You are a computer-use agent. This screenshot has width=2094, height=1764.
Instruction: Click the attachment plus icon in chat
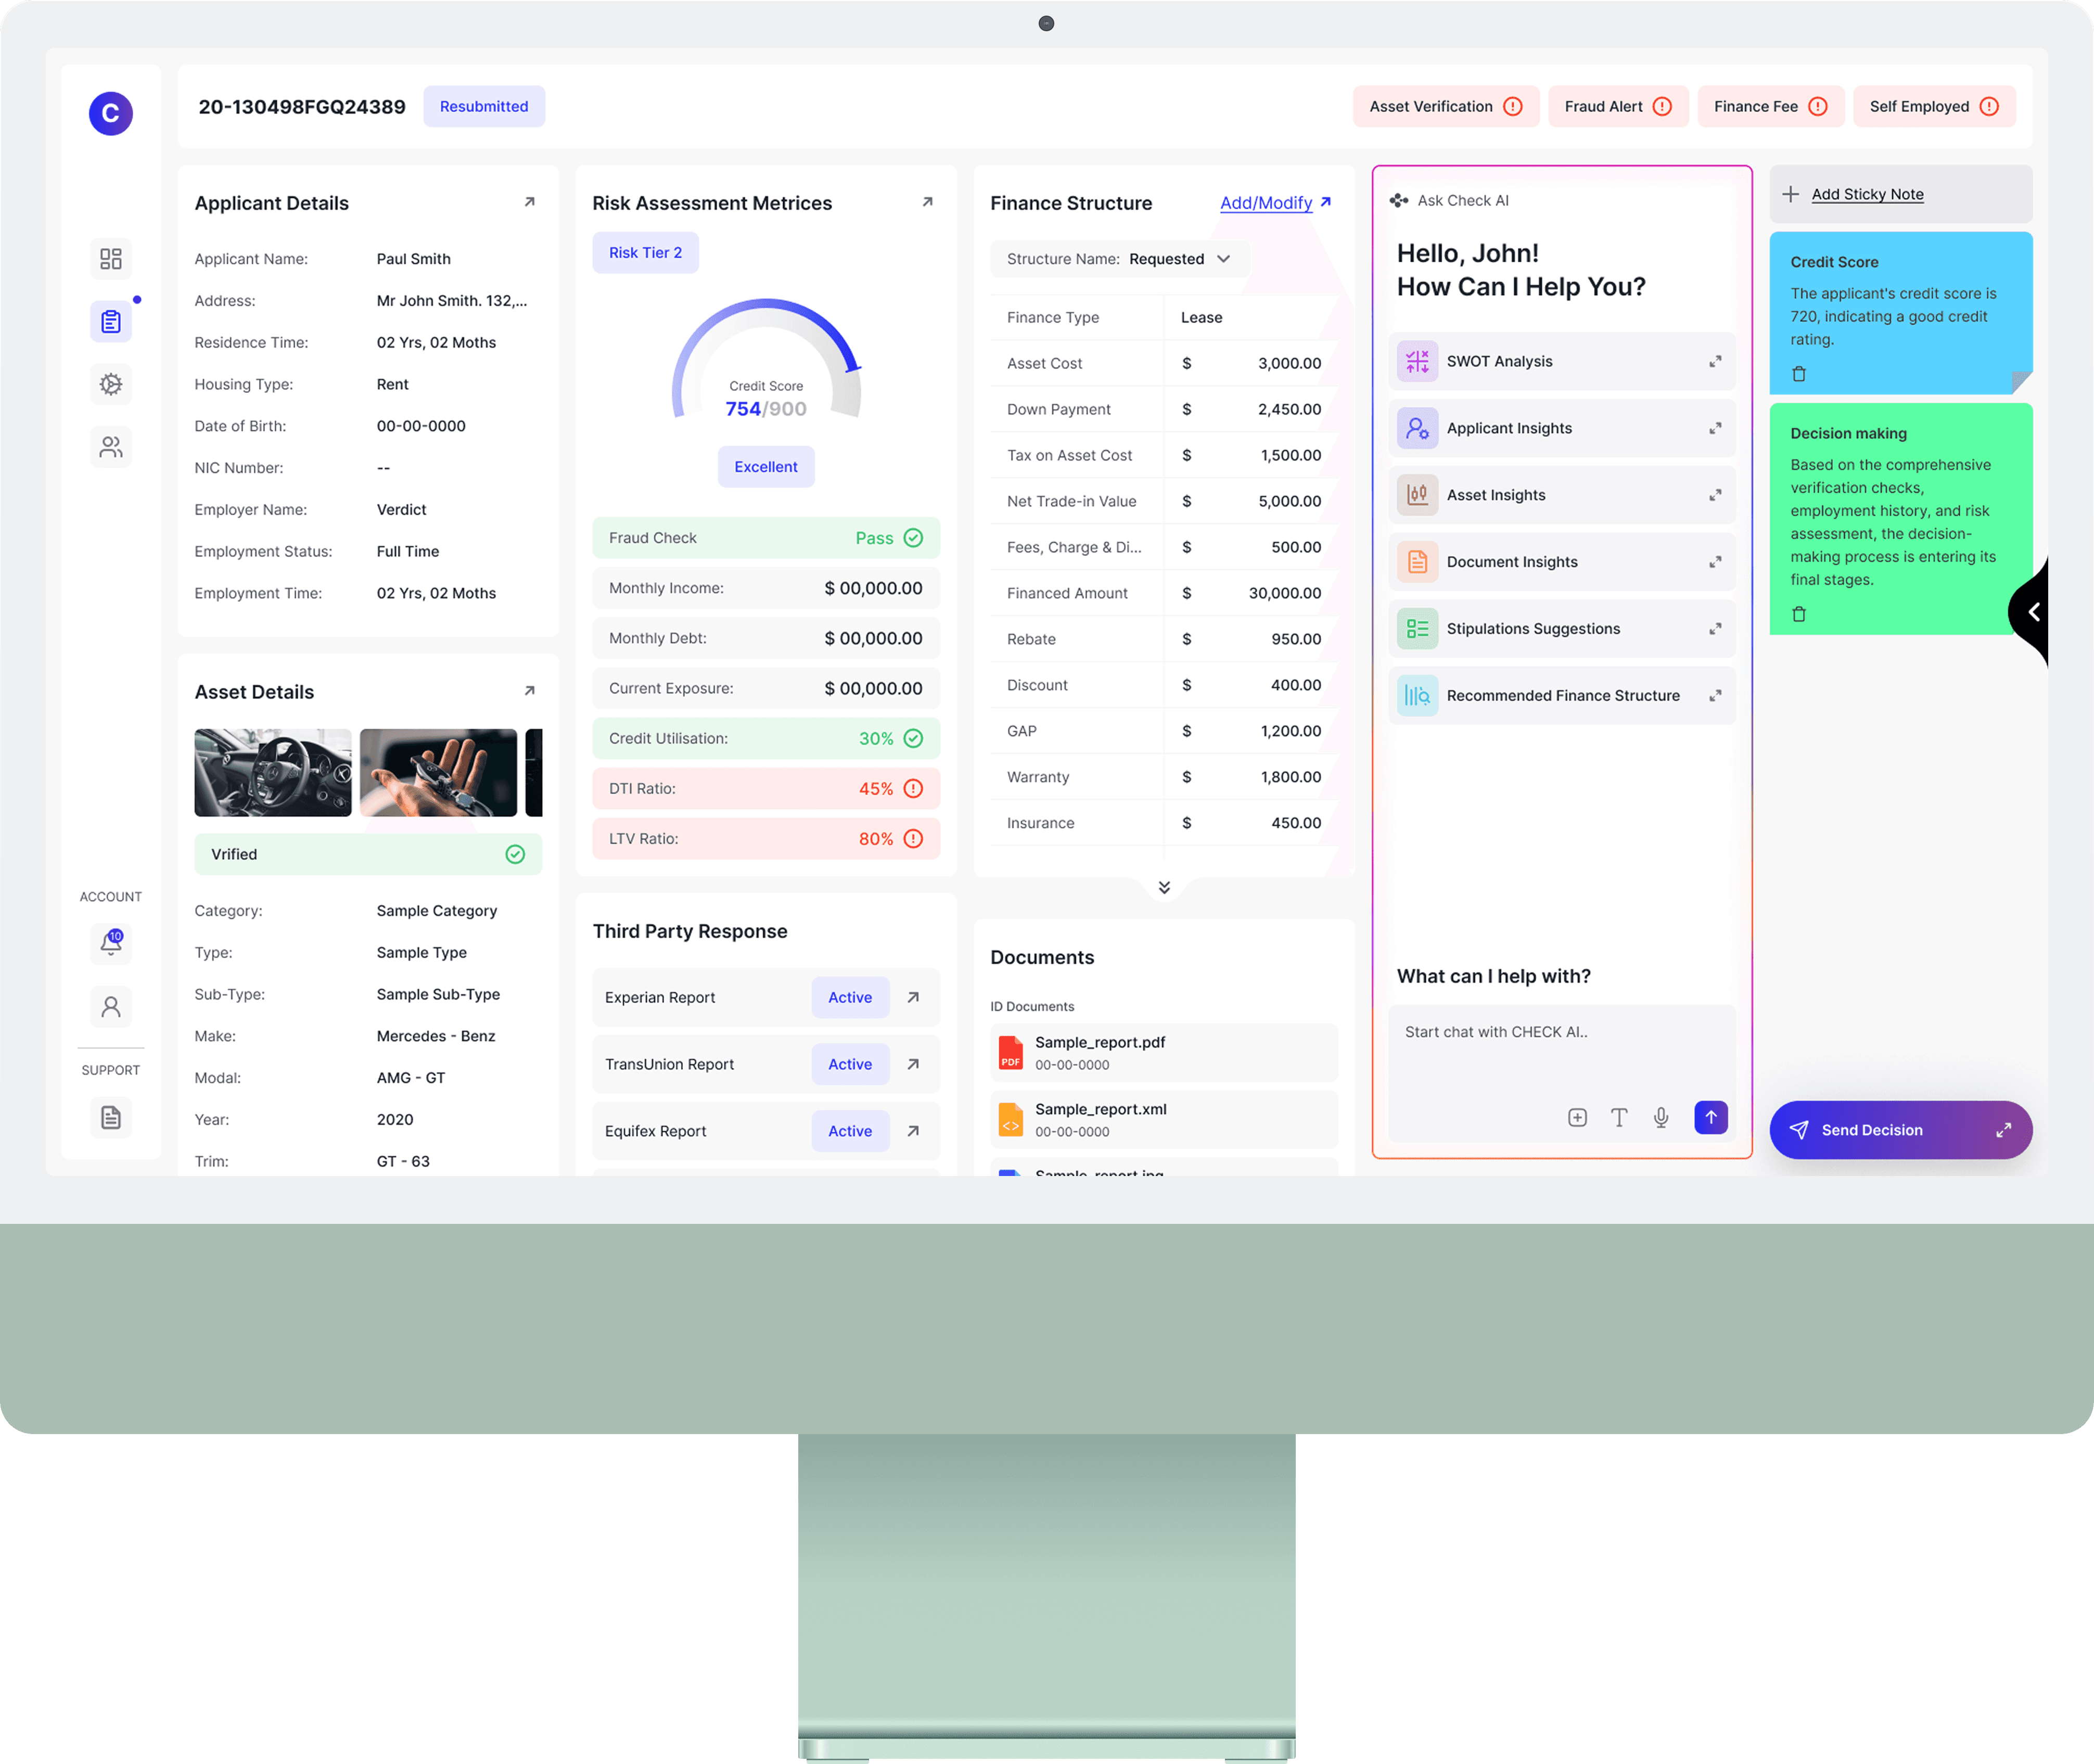(1577, 1118)
